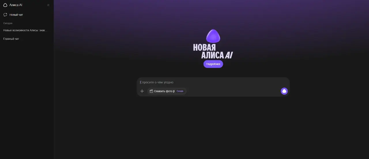This screenshot has height=159, width=369.
Task: Open chat 'Новые возможности Алисы: знак…'
Action: click(25, 30)
